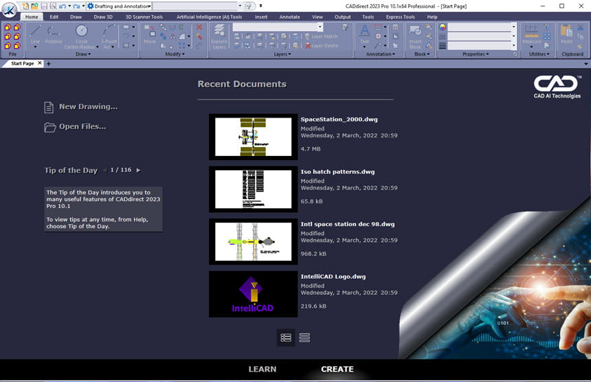Click the Layer Match button
Image resolution: width=591 pixels, height=382 pixels.
pyautogui.click(x=321, y=36)
